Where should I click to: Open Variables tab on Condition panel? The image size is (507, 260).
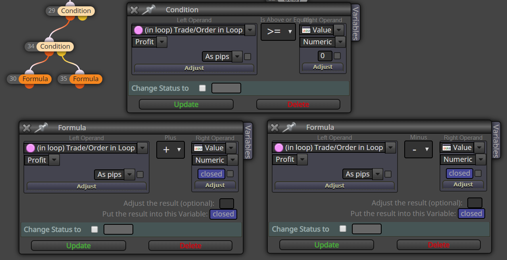(x=355, y=23)
